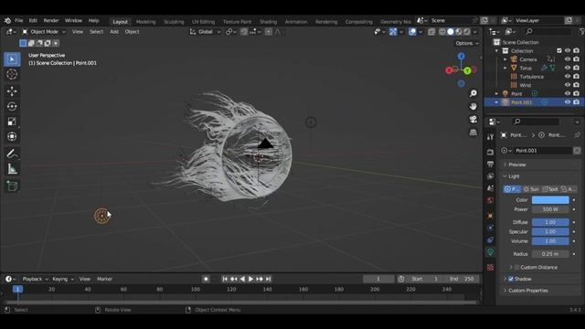Toggle the Shadow checkbox
The width and height of the screenshot is (585, 329).
[511, 279]
